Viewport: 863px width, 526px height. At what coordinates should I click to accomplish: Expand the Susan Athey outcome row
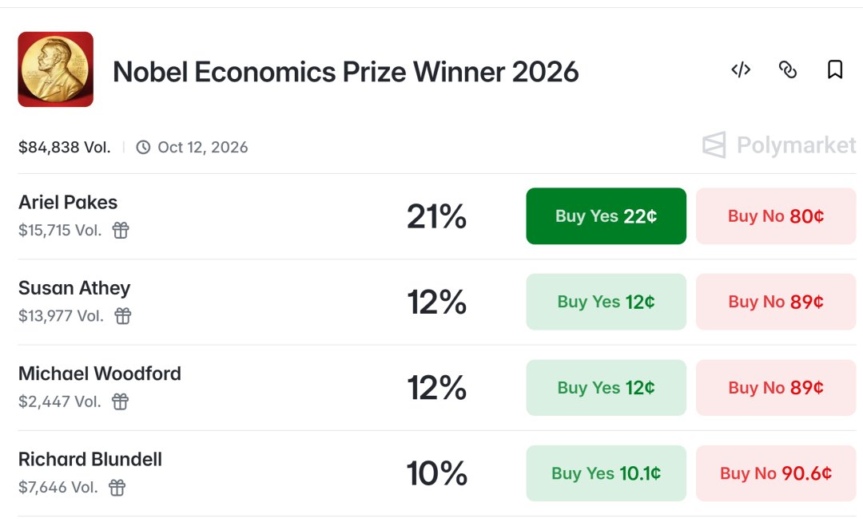click(437, 302)
